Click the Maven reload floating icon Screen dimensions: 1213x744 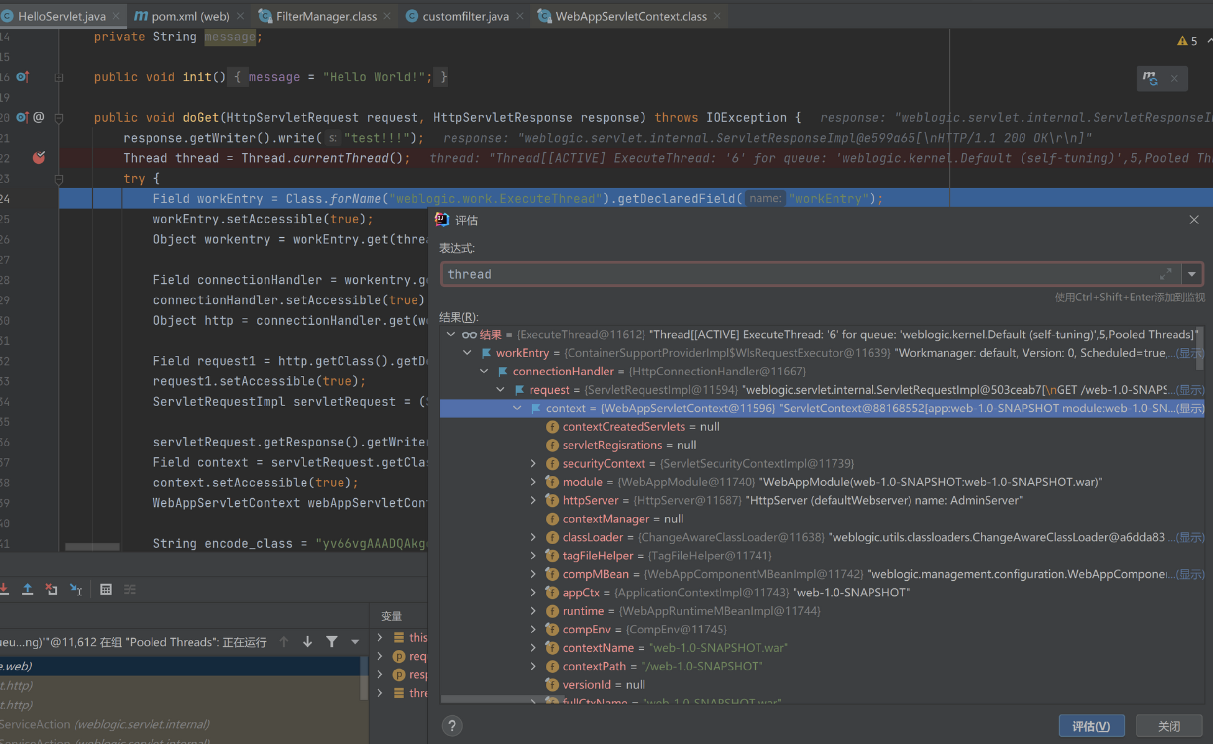(x=1150, y=78)
